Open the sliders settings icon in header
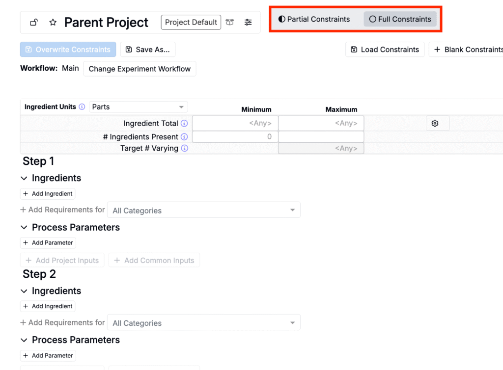 pyautogui.click(x=248, y=22)
